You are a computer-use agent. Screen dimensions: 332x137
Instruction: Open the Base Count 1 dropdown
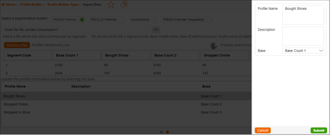(x=303, y=51)
